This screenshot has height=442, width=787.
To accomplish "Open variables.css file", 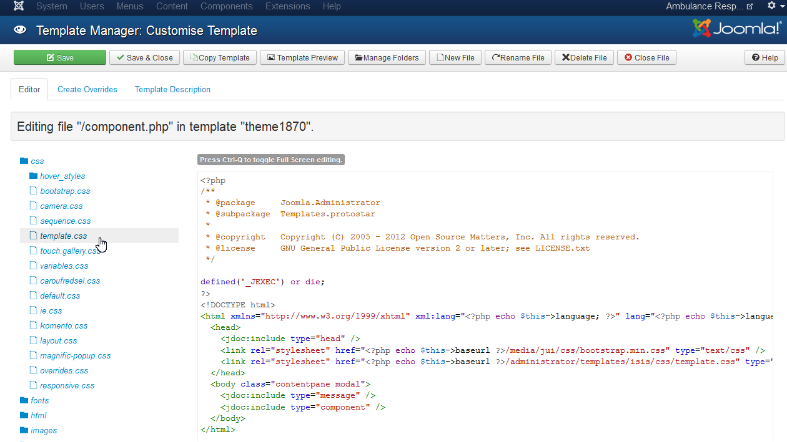I will tap(64, 266).
